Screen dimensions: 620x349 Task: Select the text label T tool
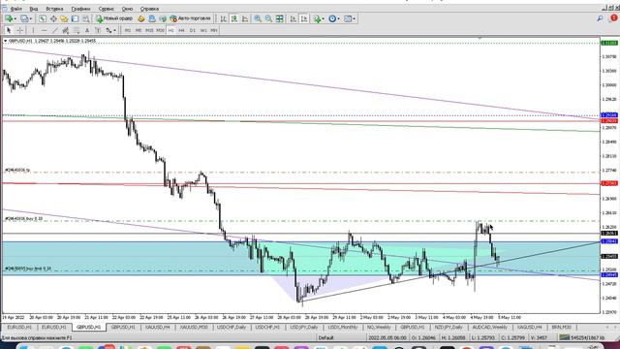98,30
